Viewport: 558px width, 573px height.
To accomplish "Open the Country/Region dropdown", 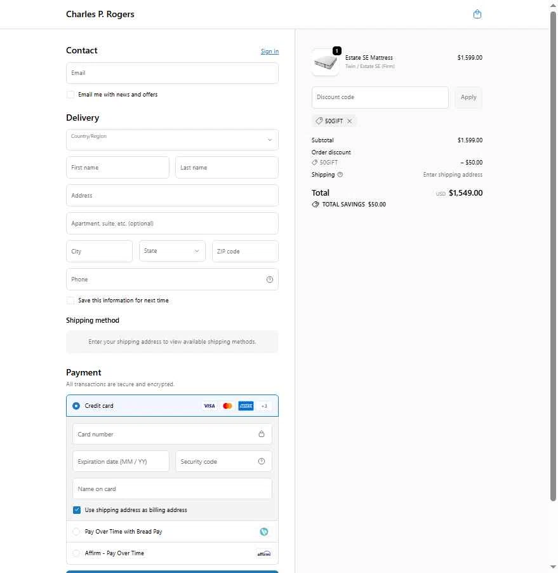I will [x=173, y=140].
